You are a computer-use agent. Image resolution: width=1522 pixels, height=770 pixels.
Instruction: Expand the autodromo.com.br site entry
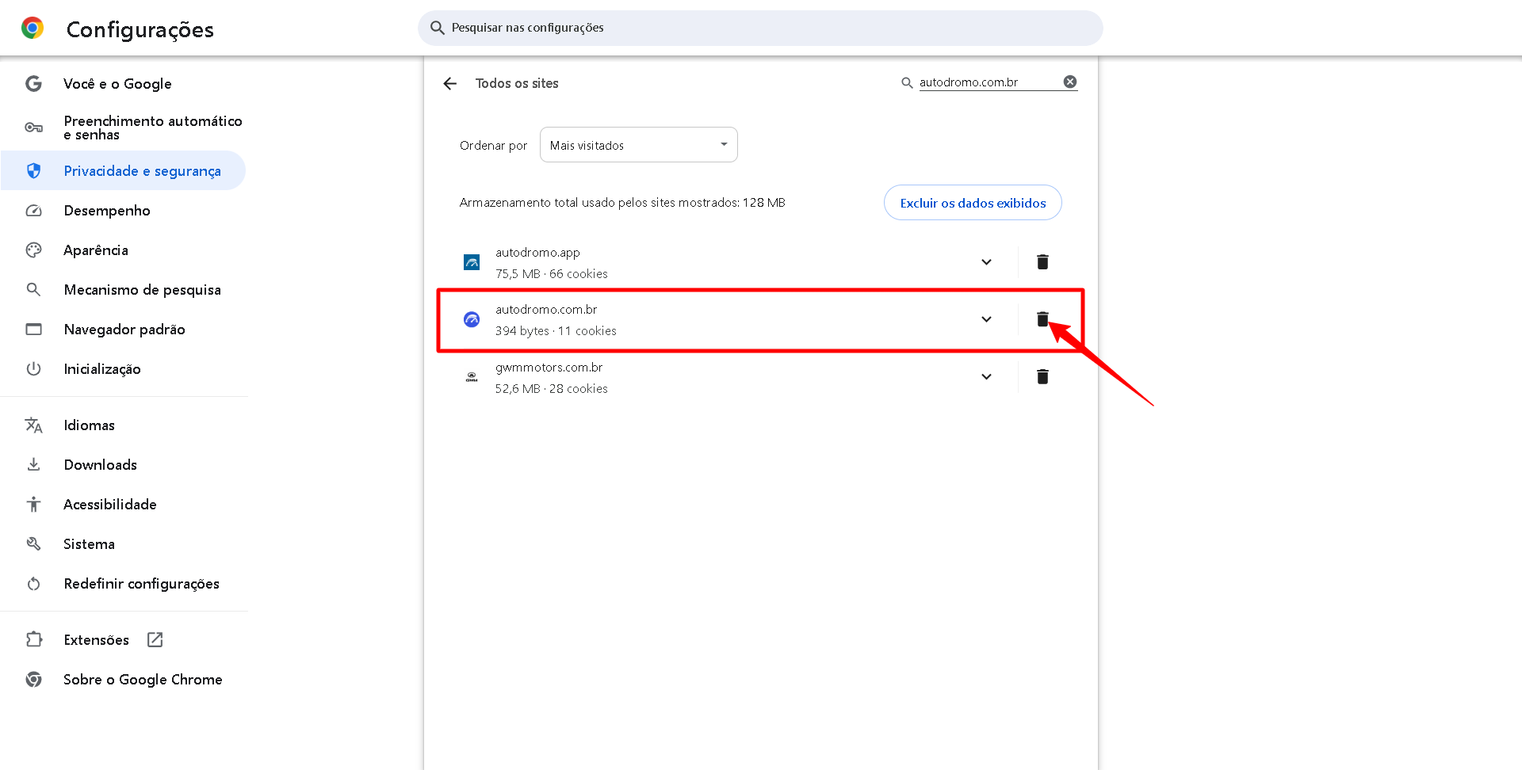click(986, 319)
